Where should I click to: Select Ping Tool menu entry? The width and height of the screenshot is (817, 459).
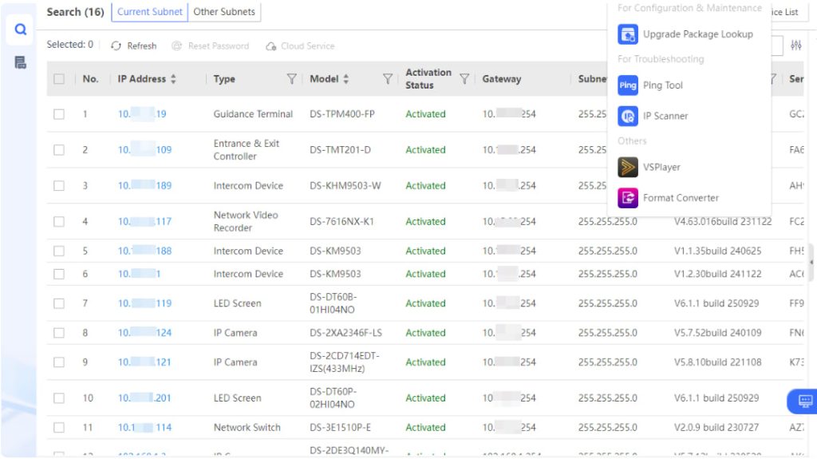[662, 85]
